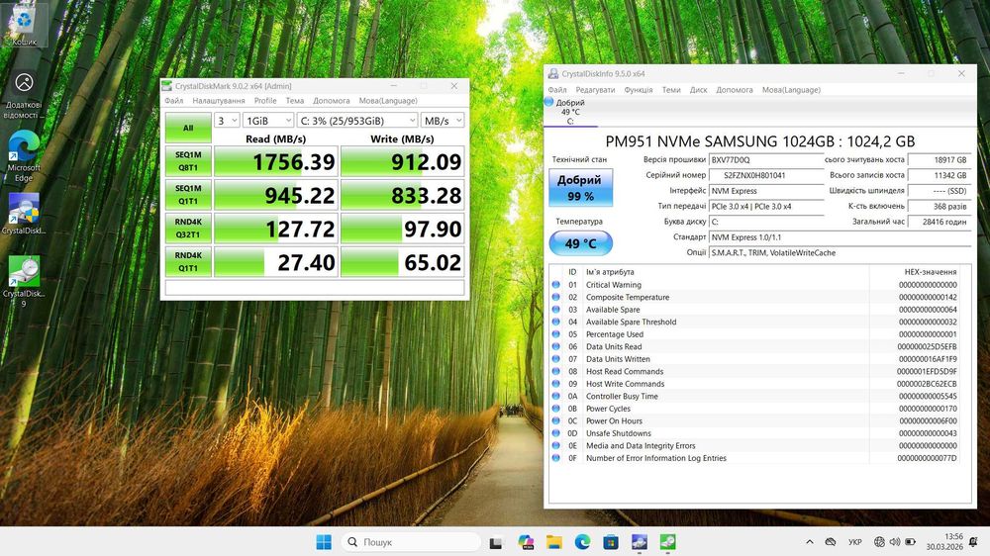Click the taskbar Пошук search box
Viewport: 990px width, 556px height.
pos(411,542)
